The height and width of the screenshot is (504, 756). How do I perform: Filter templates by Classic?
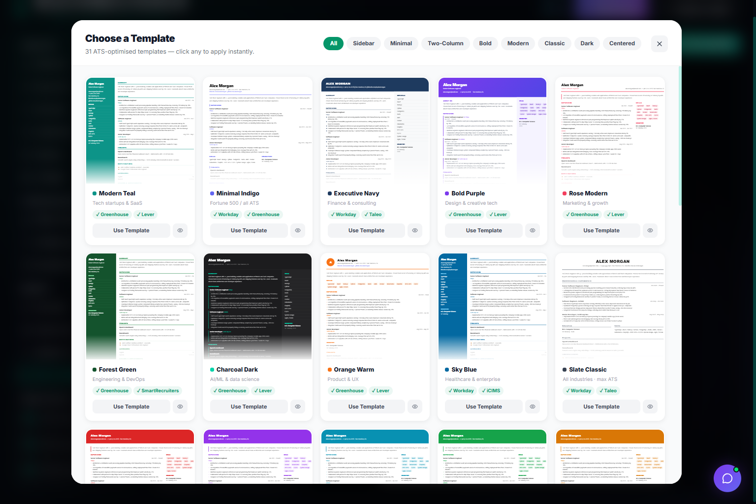click(555, 43)
